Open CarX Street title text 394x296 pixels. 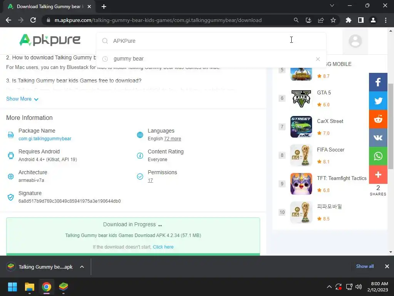point(330,121)
